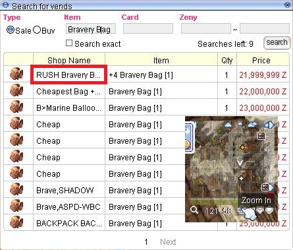Click the bag icon for RUSH Bravery shop

(x=16, y=74)
